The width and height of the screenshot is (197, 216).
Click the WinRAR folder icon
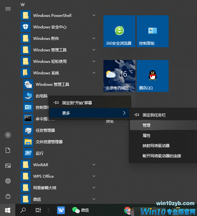pyautogui.click(x=26, y=165)
